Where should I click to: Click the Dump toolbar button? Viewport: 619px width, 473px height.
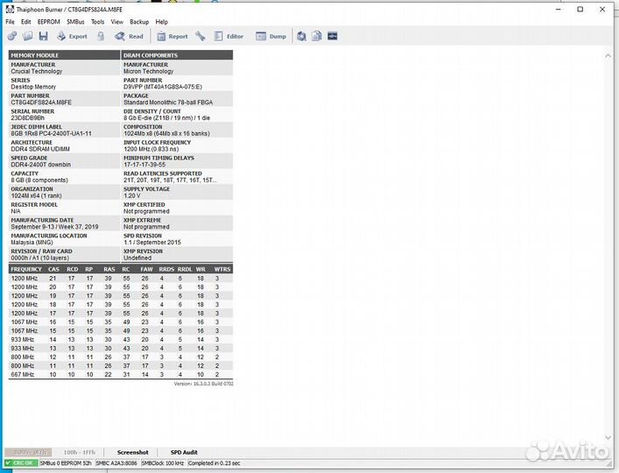271,36
